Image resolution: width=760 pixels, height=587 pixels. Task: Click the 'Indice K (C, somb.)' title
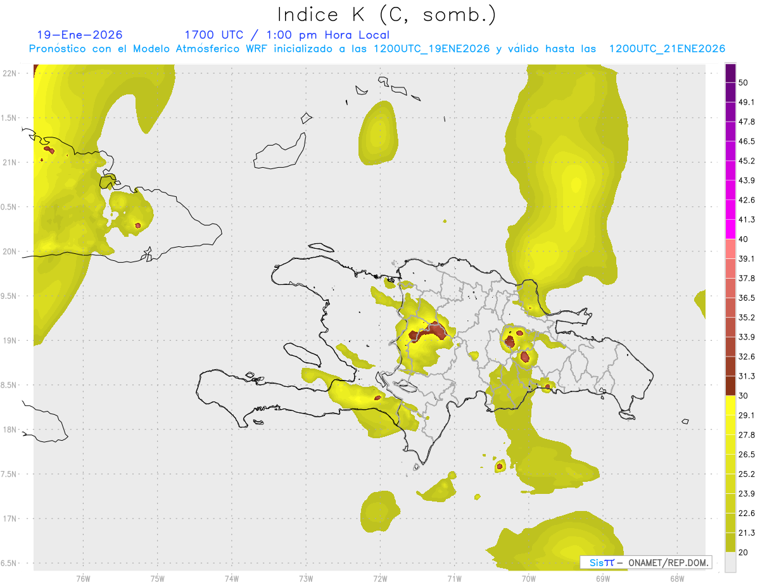point(386,15)
